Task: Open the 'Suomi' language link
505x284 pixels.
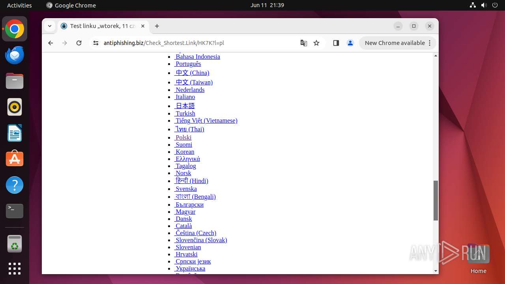Action: pyautogui.click(x=183, y=145)
